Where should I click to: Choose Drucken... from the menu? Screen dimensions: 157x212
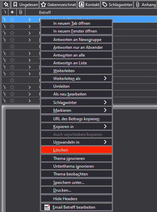[x=77, y=190]
